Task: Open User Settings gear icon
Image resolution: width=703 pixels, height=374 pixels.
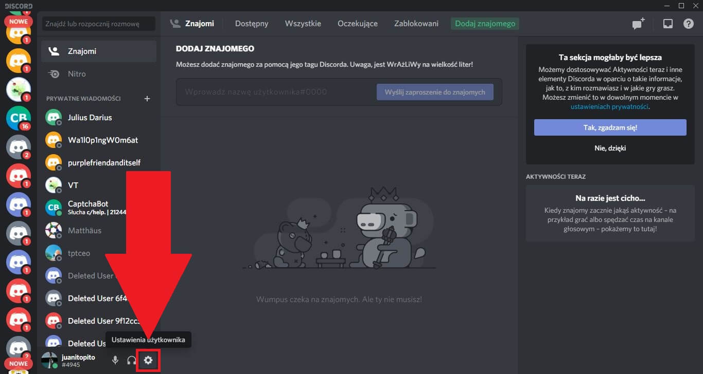Action: click(148, 360)
